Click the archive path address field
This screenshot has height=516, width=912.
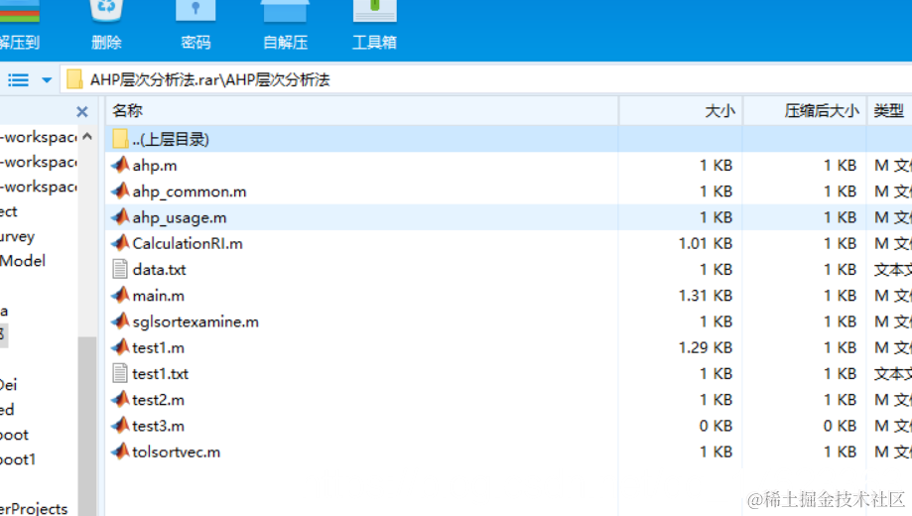tap(485, 79)
